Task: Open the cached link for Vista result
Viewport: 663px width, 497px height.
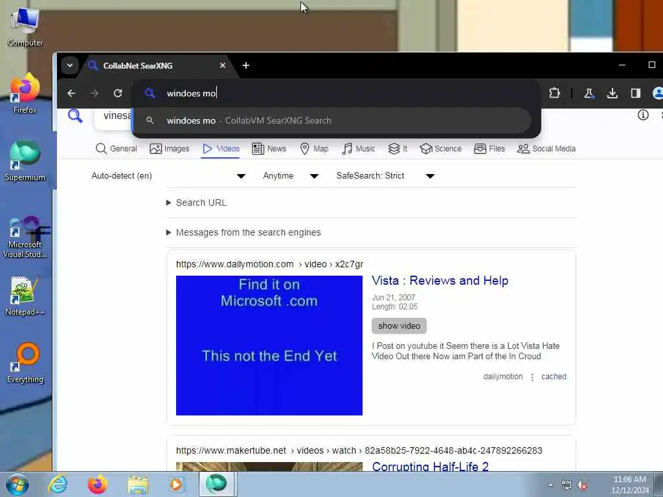Action: tap(554, 377)
